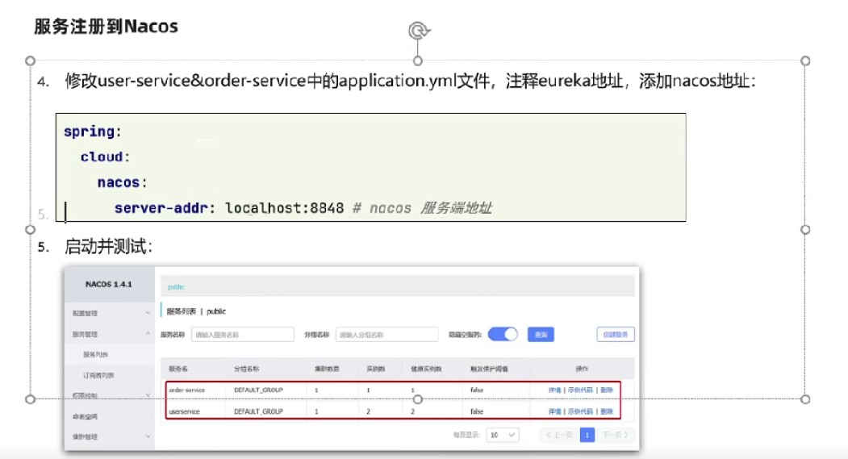The width and height of the screenshot is (848, 459).
Task: Click the top-left text box resize handle
Action: click(x=31, y=61)
